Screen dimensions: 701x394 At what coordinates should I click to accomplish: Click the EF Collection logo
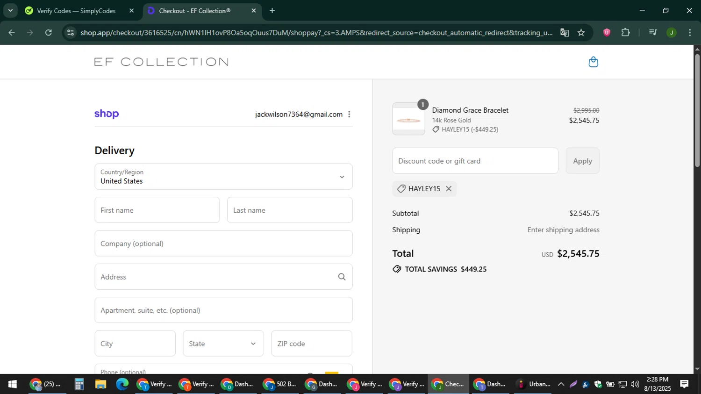[x=161, y=62]
